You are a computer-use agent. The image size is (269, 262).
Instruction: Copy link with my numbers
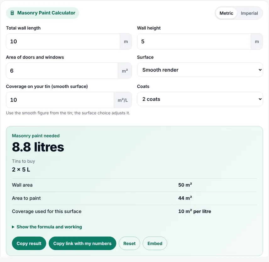(x=82, y=243)
